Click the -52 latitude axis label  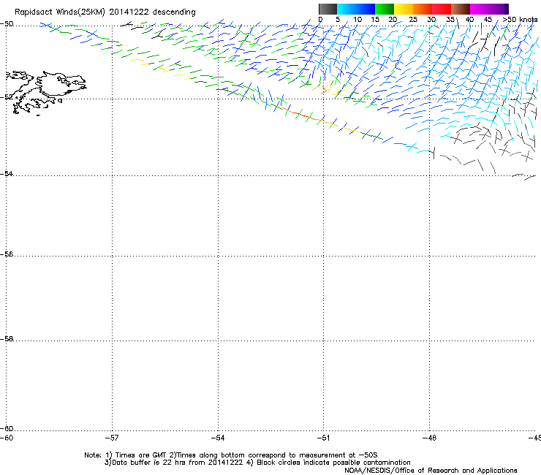coord(7,97)
